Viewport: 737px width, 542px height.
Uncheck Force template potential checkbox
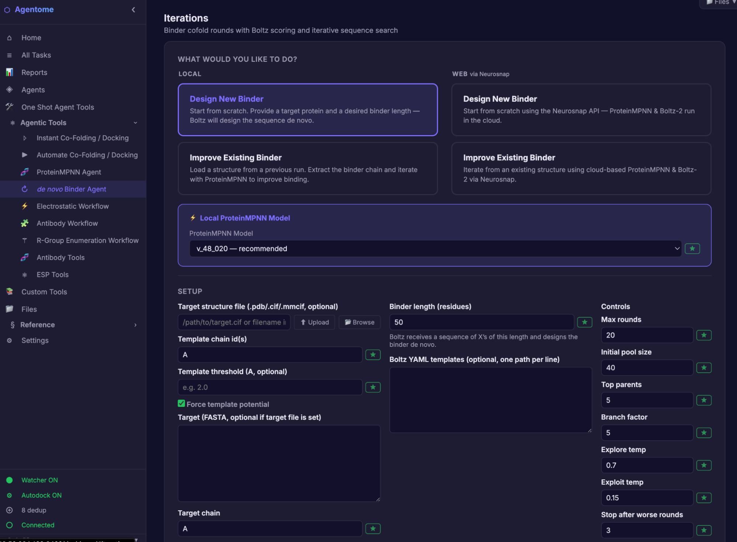[x=181, y=404]
